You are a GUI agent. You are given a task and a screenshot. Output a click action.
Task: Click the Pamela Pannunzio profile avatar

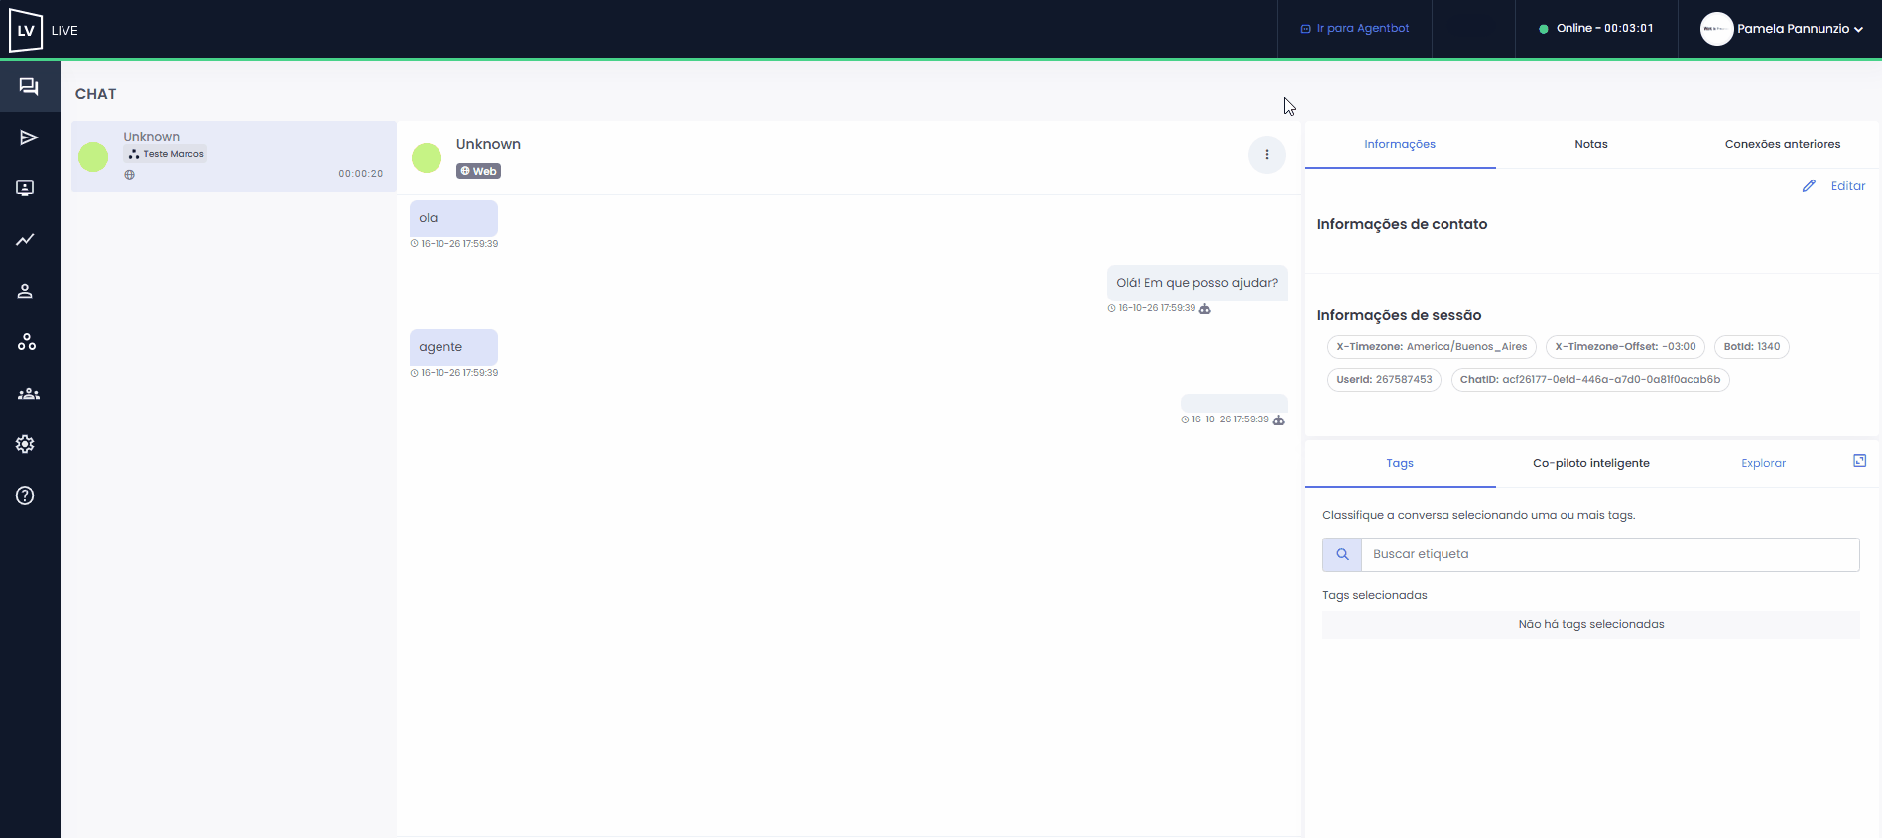pyautogui.click(x=1717, y=29)
